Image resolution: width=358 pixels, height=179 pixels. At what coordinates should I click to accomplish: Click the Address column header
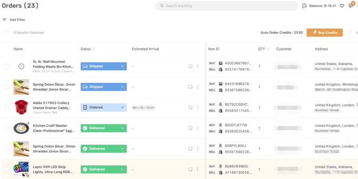coord(321,49)
